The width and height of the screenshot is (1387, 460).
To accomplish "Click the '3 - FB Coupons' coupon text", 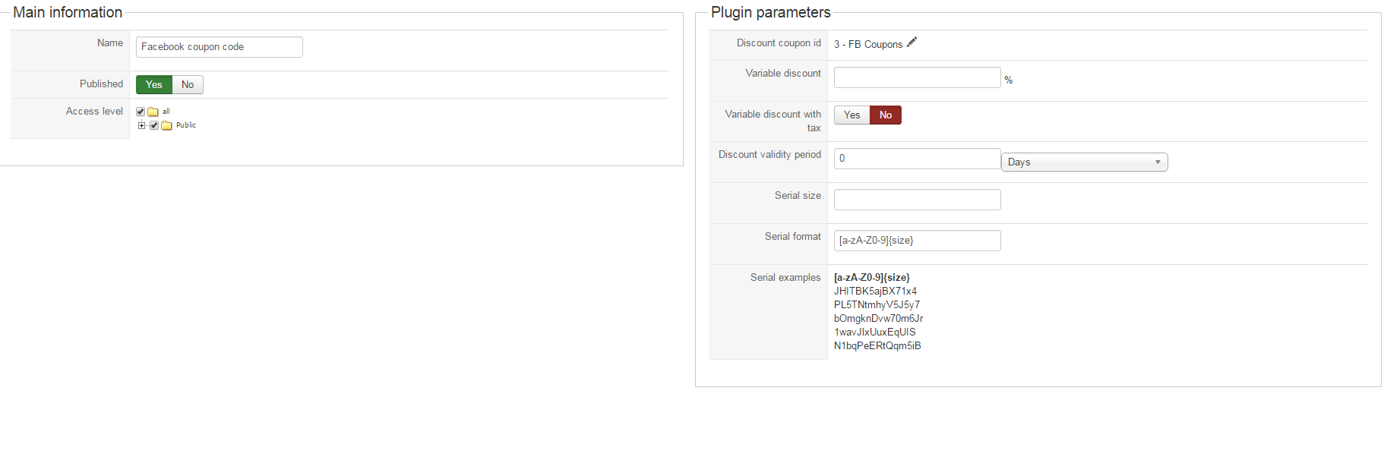I will (x=868, y=44).
